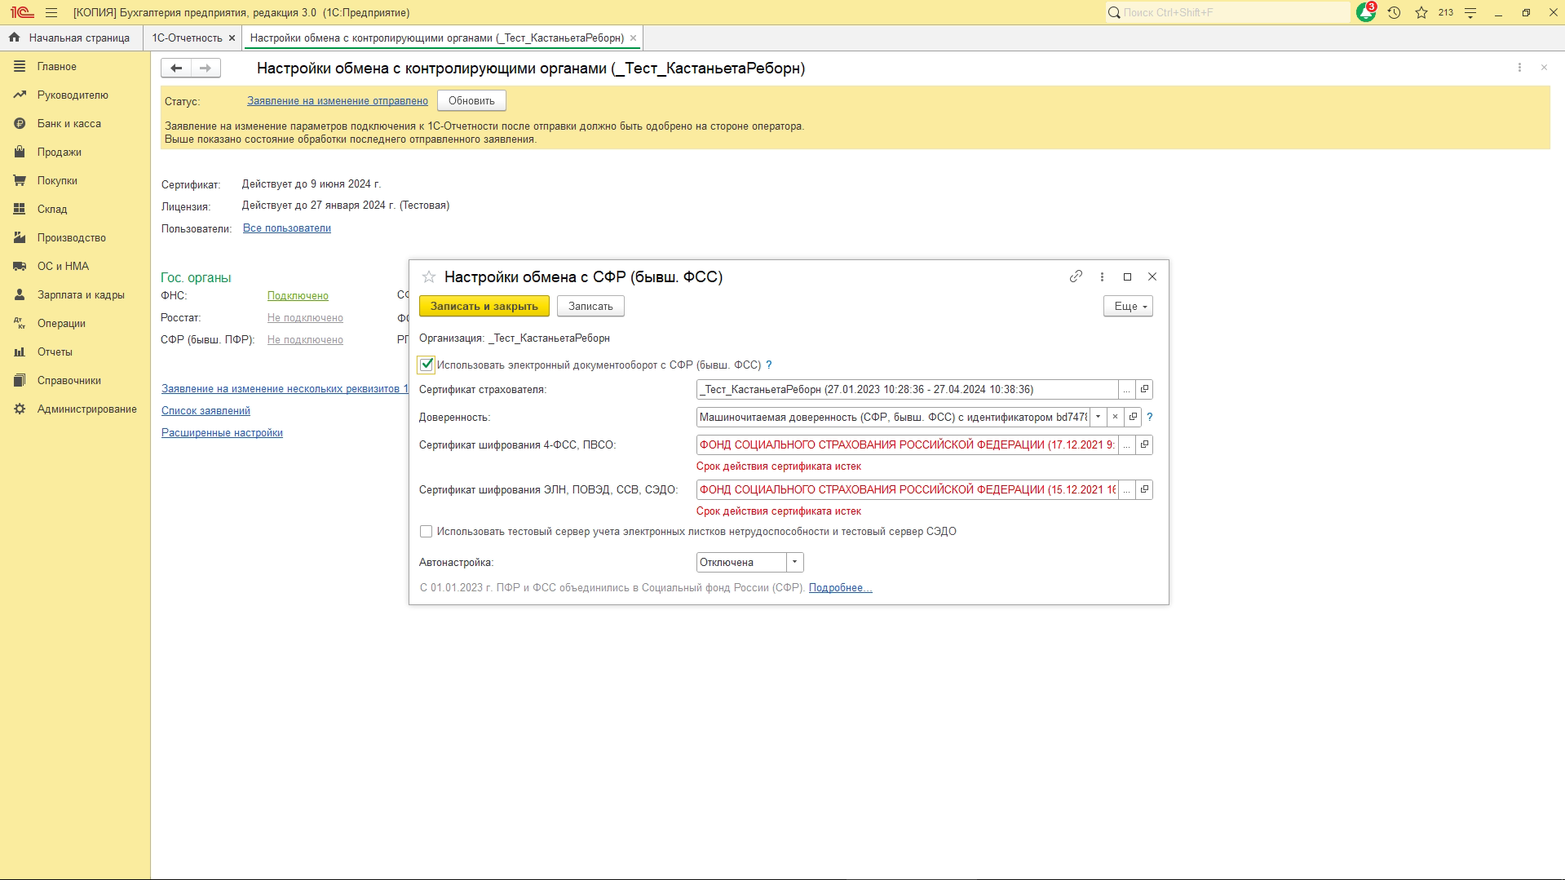Open Руководителю section in sidebar
The image size is (1565, 880).
pyautogui.click(x=73, y=95)
